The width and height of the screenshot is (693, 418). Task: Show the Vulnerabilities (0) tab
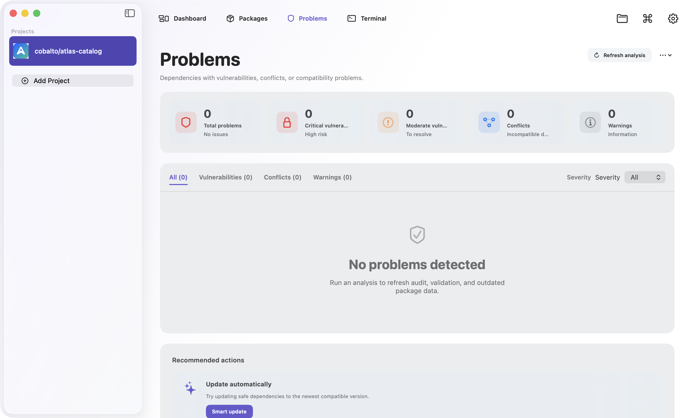pos(225,177)
